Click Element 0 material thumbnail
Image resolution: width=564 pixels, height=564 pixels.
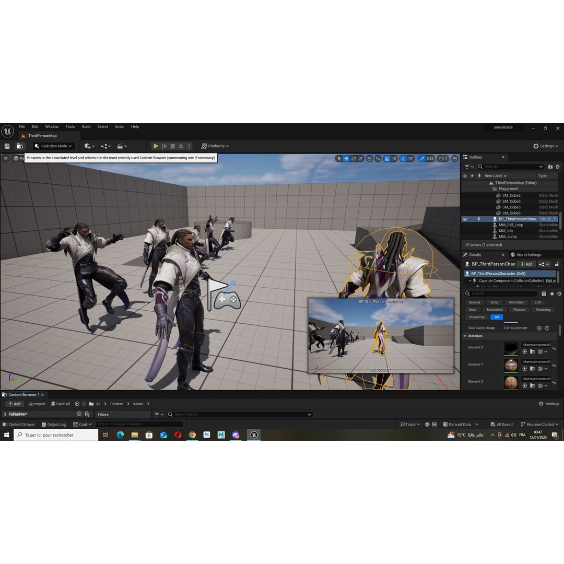(x=511, y=348)
